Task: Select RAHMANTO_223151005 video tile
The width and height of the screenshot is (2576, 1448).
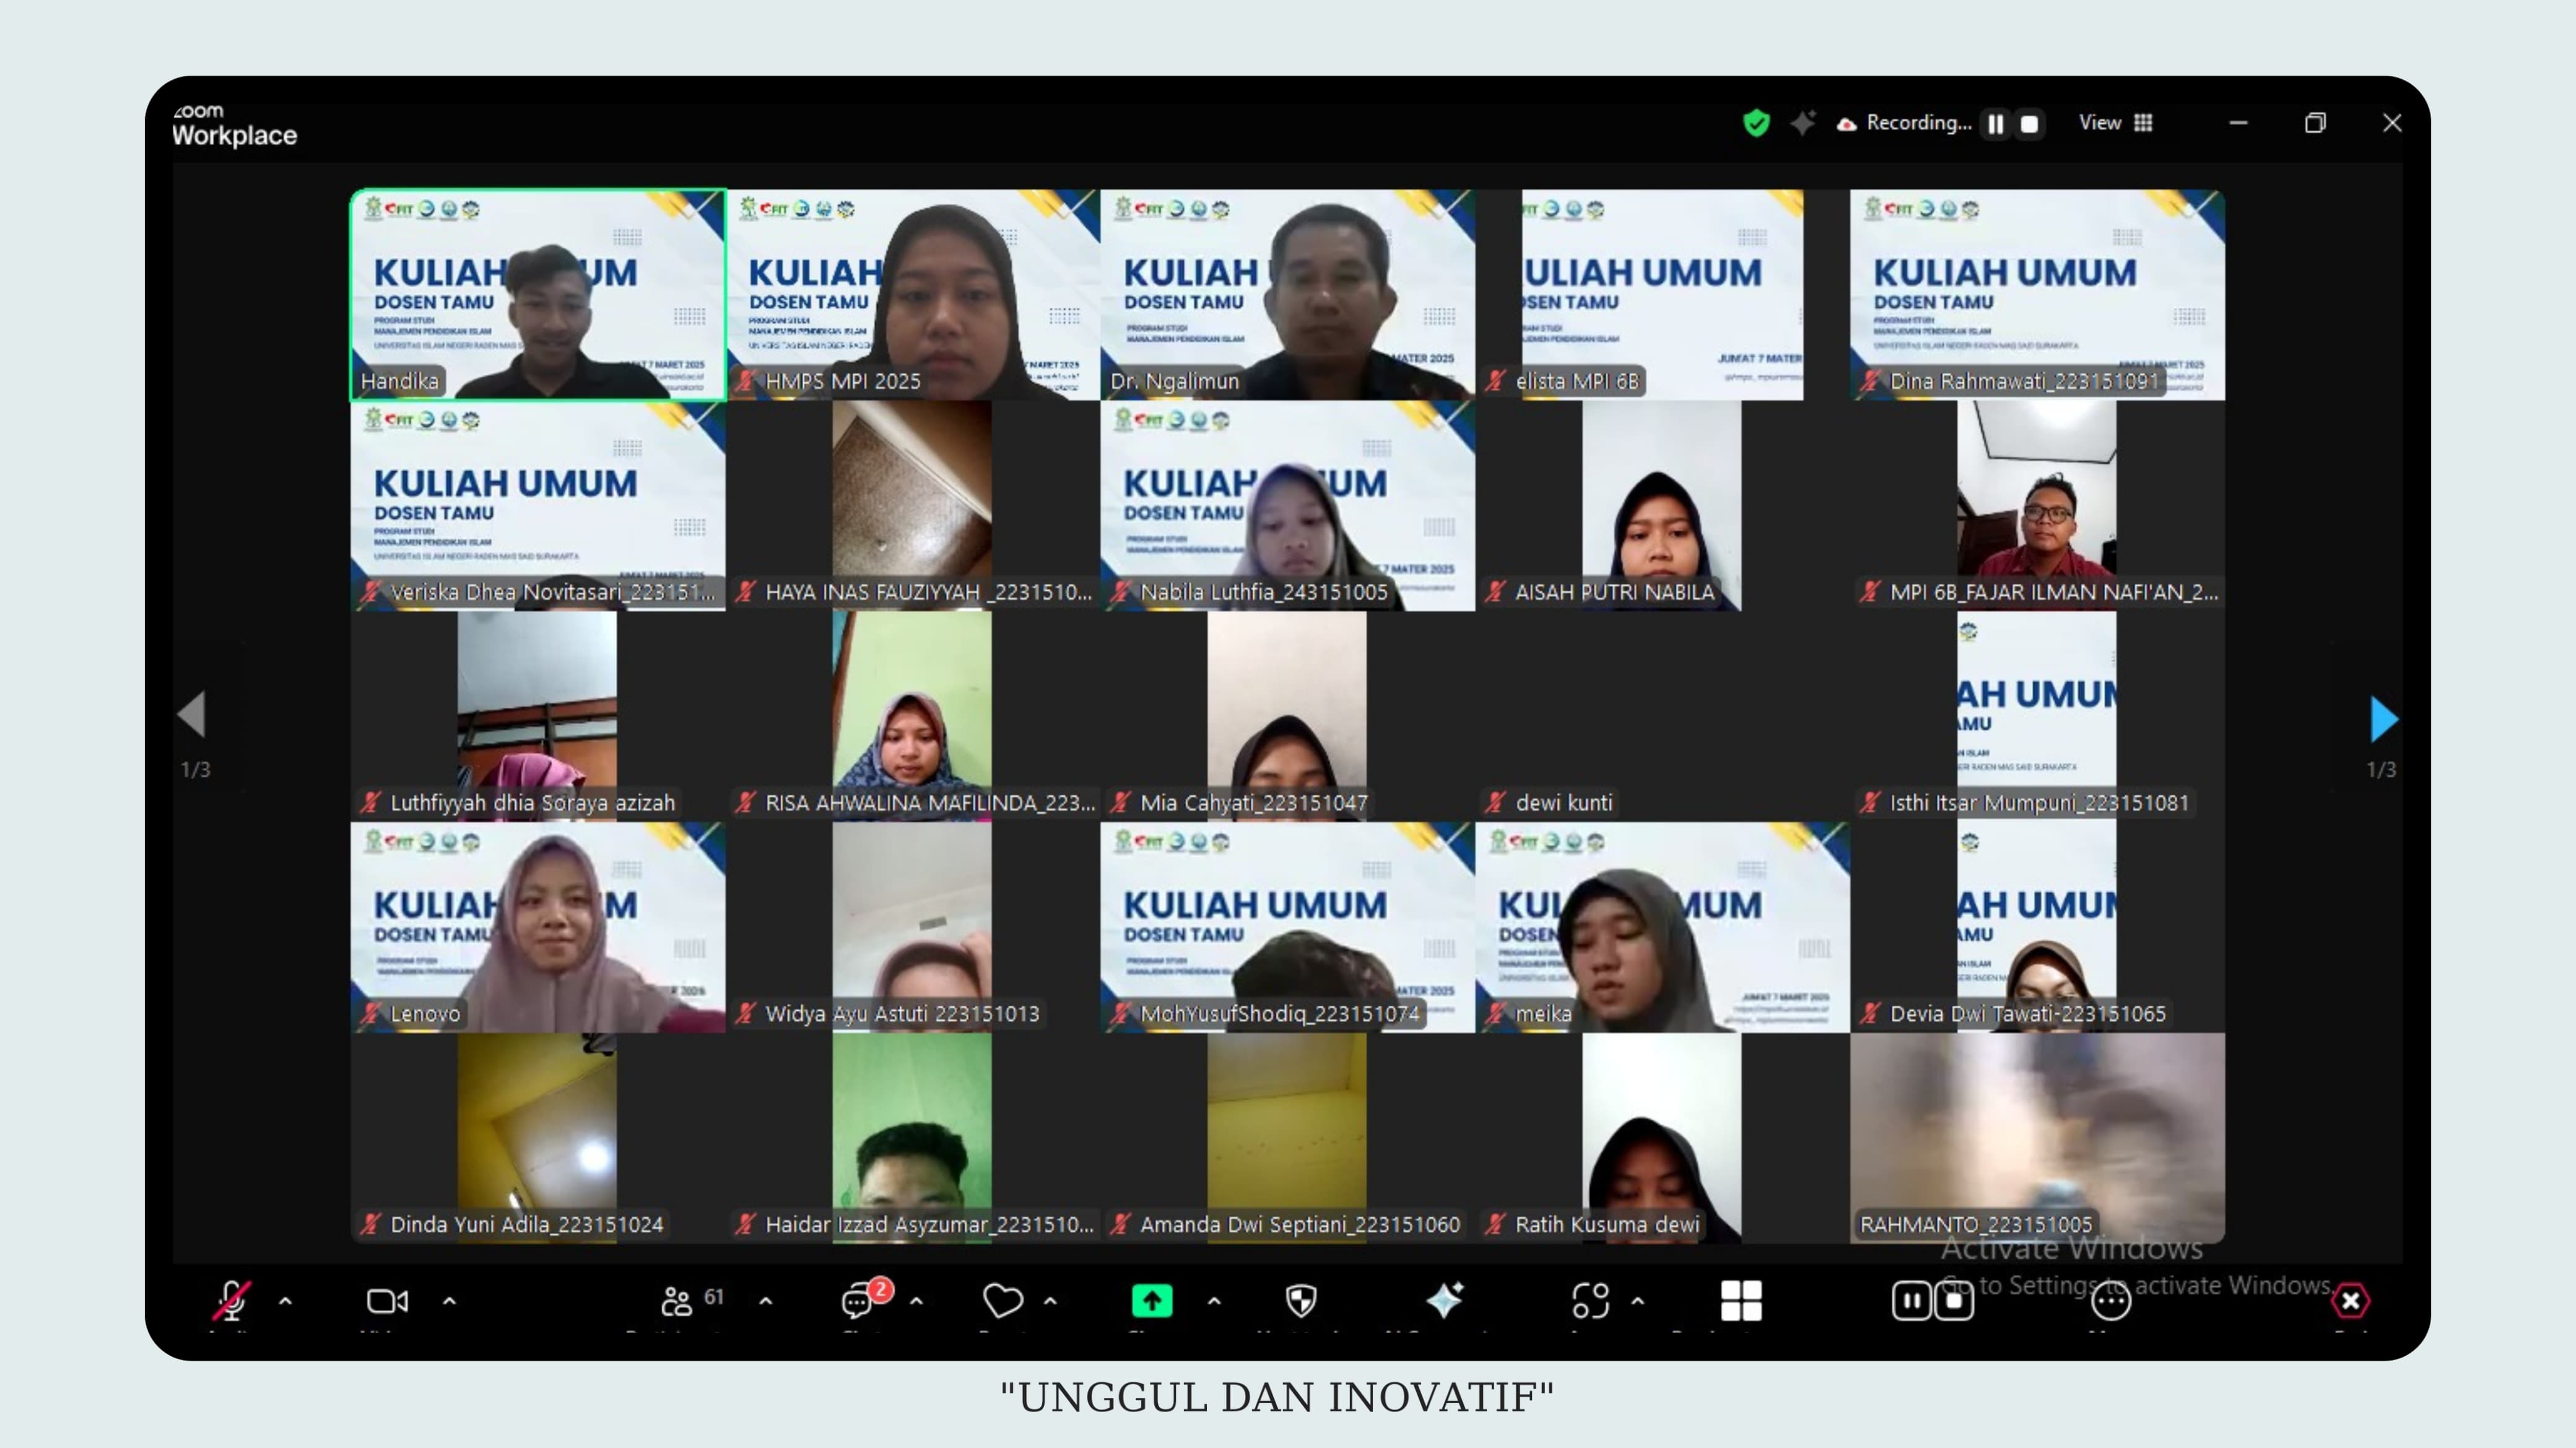Action: pyautogui.click(x=2037, y=1139)
